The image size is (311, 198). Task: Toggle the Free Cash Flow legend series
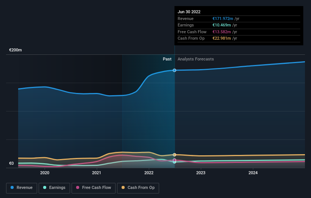point(94,188)
